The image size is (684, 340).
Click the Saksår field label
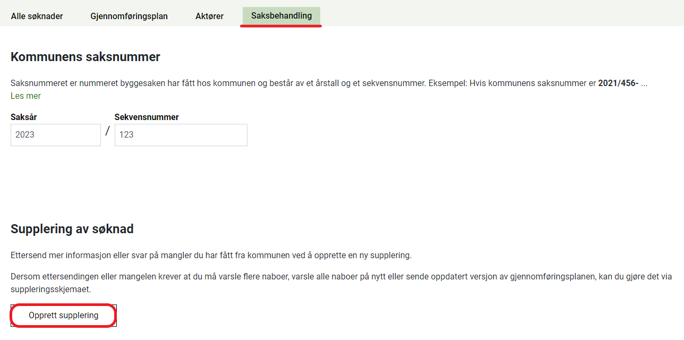pyautogui.click(x=24, y=117)
